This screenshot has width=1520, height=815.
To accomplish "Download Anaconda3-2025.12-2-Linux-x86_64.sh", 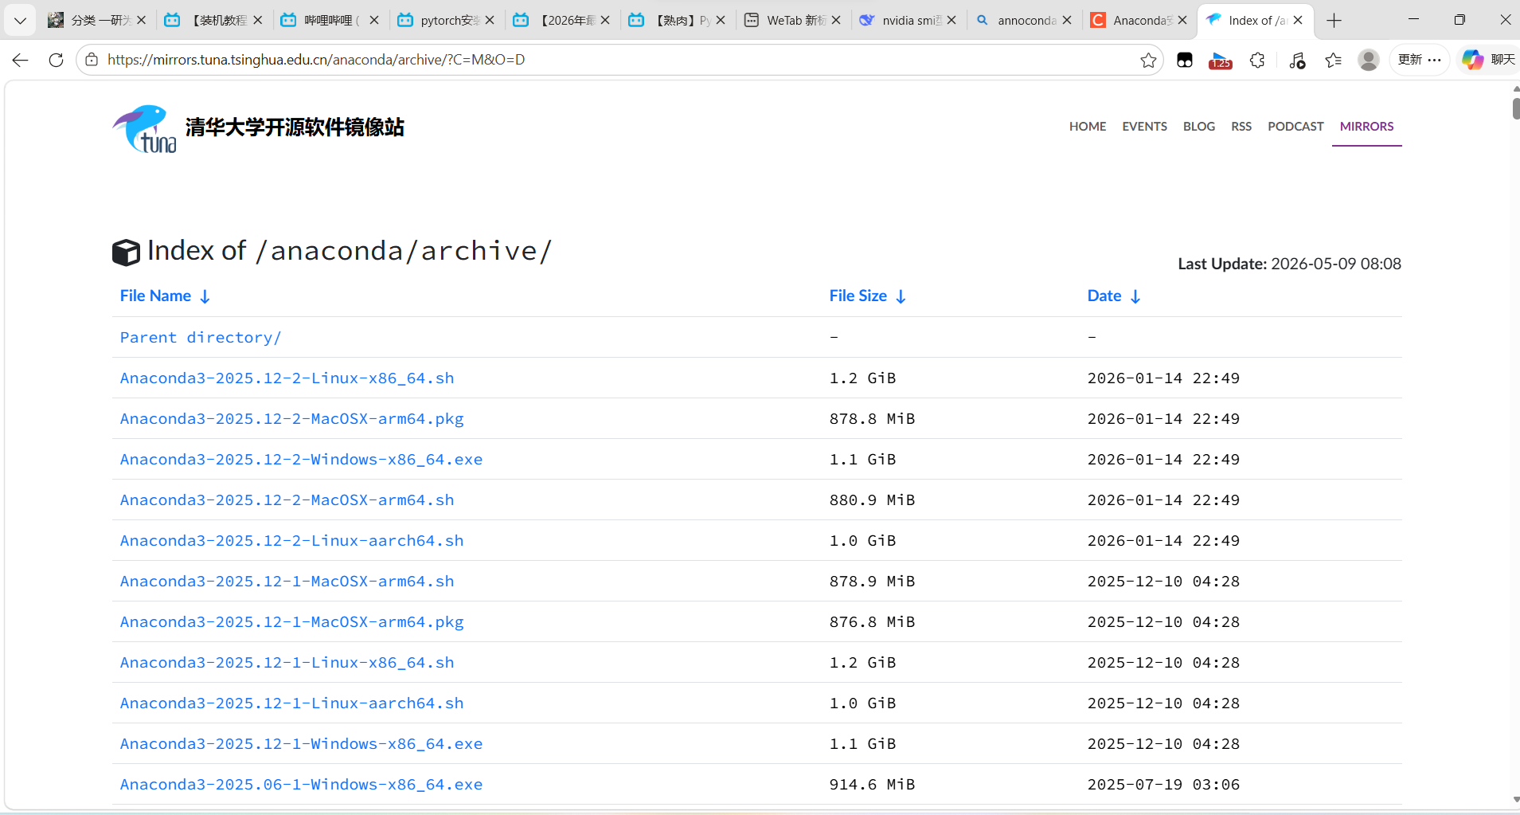I will (287, 378).
